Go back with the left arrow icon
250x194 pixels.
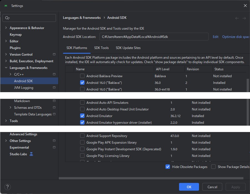click(237, 18)
